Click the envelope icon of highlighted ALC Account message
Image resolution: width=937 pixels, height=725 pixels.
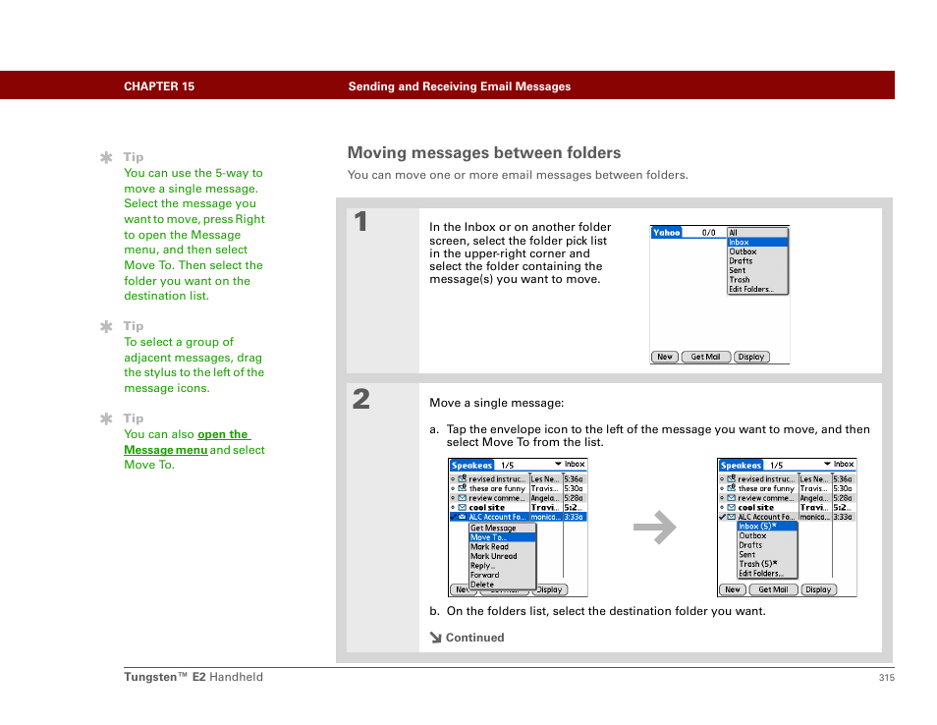point(463,517)
